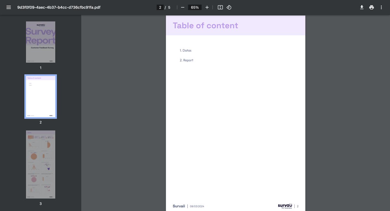Viewport: 390px width, 211px height.
Task: Open the more actions menu
Action: coord(381,7)
